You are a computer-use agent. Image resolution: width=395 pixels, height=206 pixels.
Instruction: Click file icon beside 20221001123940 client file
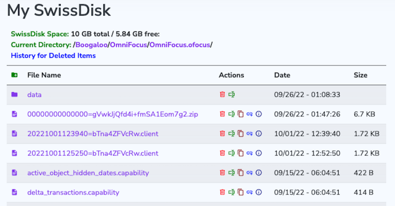click(14, 134)
